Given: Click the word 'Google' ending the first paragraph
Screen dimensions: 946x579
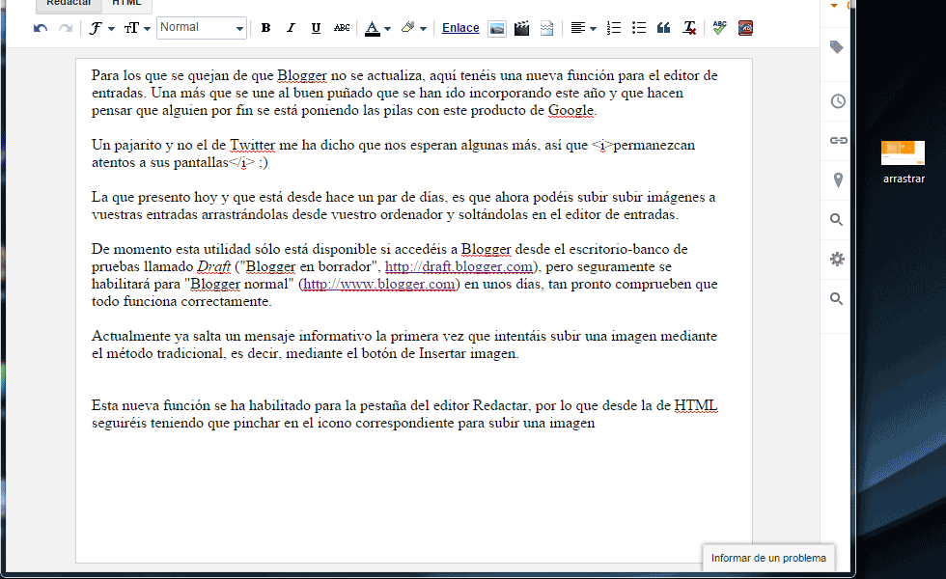Looking at the screenshot, I should [x=570, y=110].
